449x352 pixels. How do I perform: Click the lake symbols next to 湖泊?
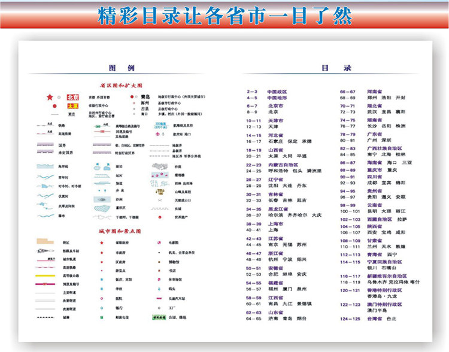(x=102, y=166)
